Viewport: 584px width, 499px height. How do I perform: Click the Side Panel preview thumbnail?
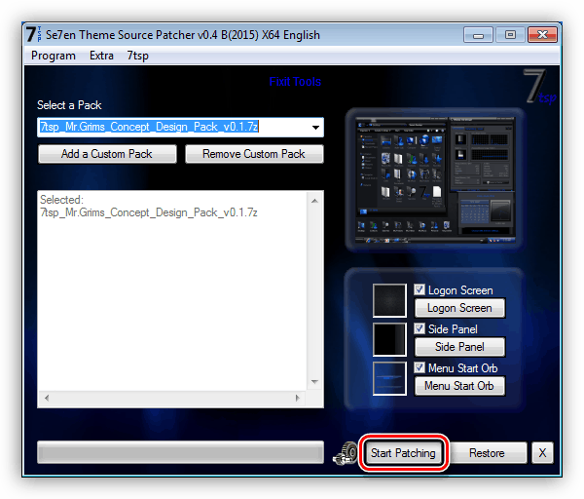coord(389,339)
